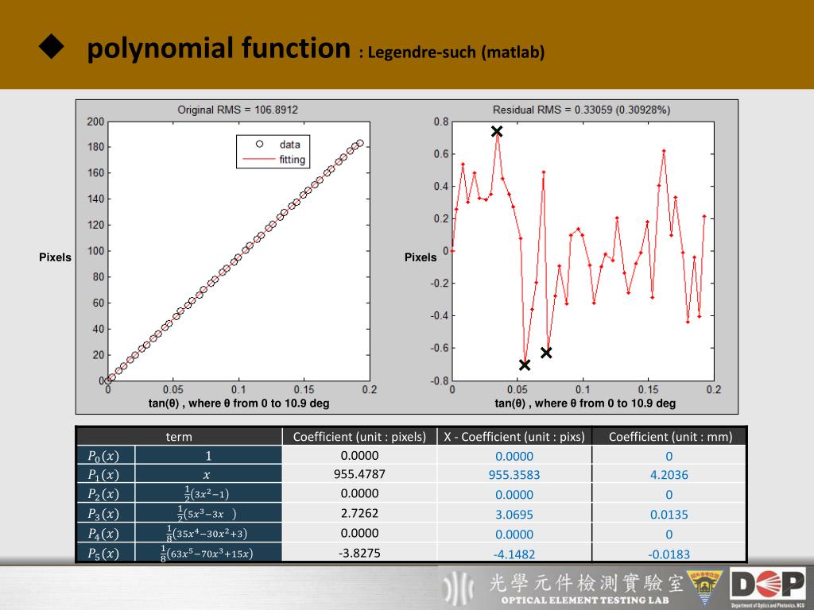
Task: Click the data circle marker in the legend
Action: (x=259, y=145)
